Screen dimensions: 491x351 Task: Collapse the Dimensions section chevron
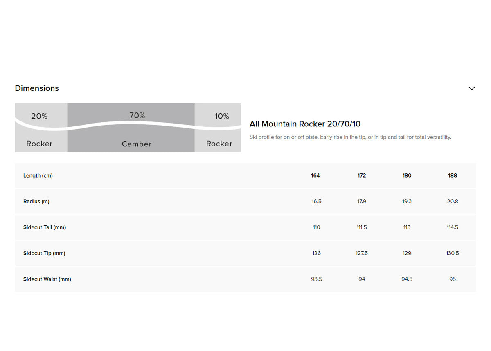click(x=471, y=88)
